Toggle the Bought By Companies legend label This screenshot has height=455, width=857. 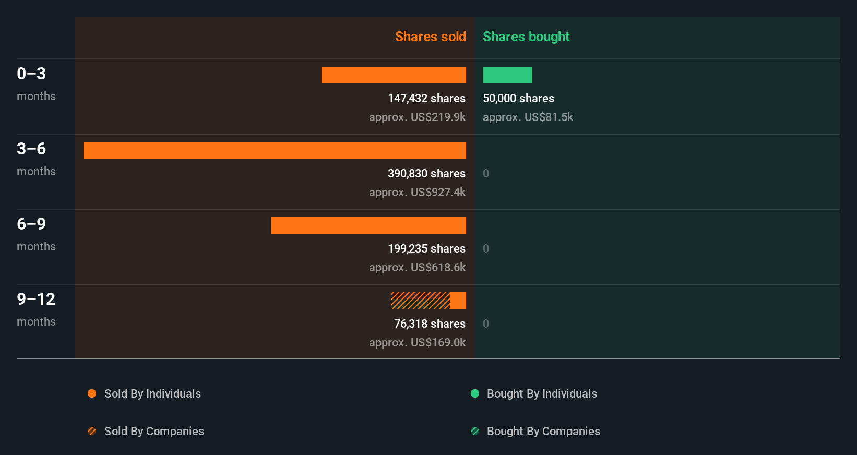pos(543,431)
